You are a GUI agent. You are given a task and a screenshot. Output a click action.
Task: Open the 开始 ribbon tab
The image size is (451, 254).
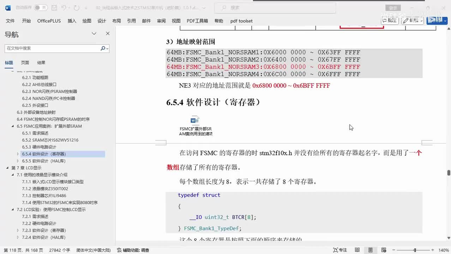click(26, 21)
